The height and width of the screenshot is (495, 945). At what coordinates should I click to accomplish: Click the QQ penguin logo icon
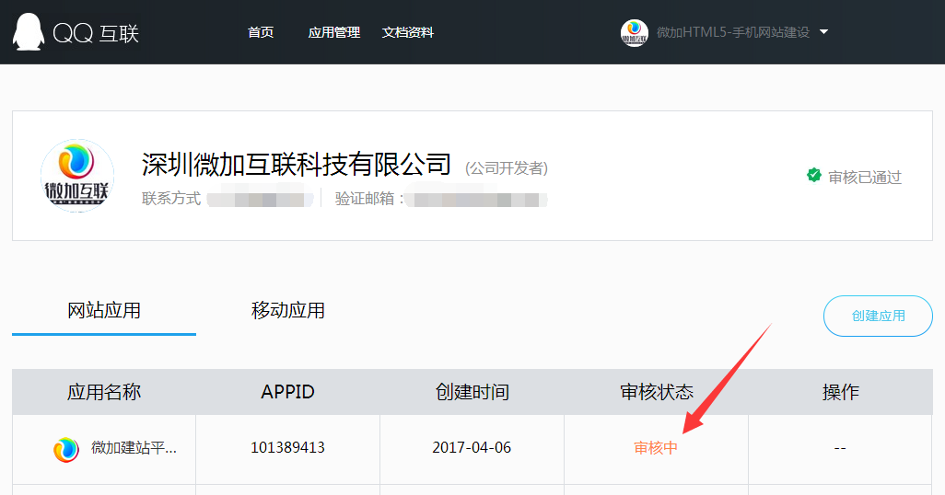28,32
